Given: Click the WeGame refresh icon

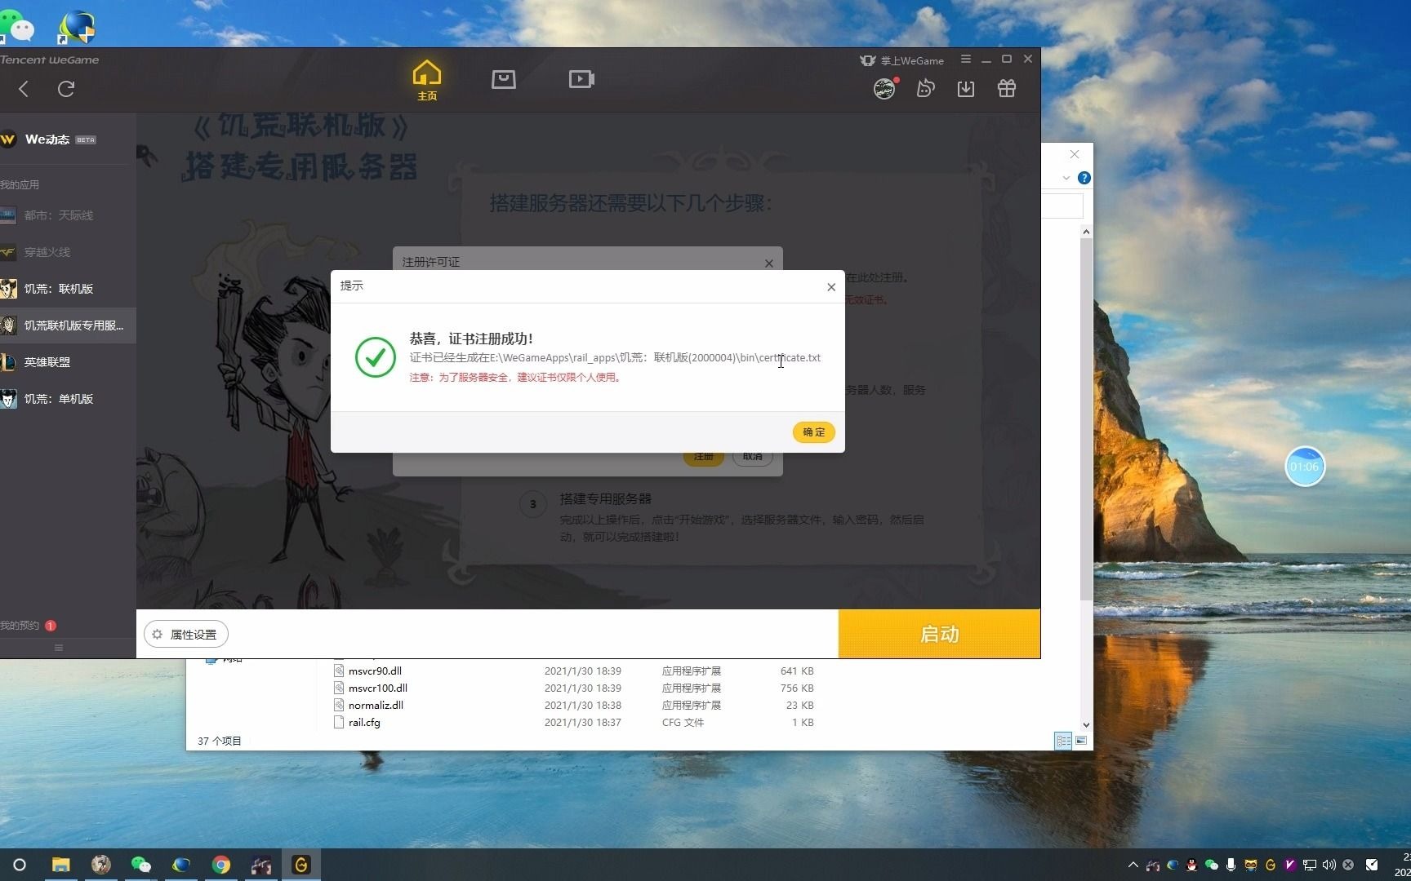Looking at the screenshot, I should click(66, 89).
